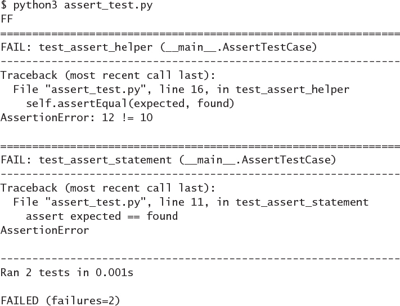The height and width of the screenshot is (306, 400).
Task: Click the dashed line above Ran 2 tests
Action: click(200, 259)
